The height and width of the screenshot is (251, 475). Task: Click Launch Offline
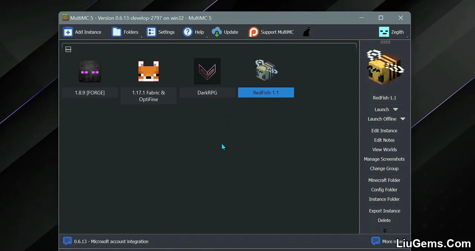382,119
